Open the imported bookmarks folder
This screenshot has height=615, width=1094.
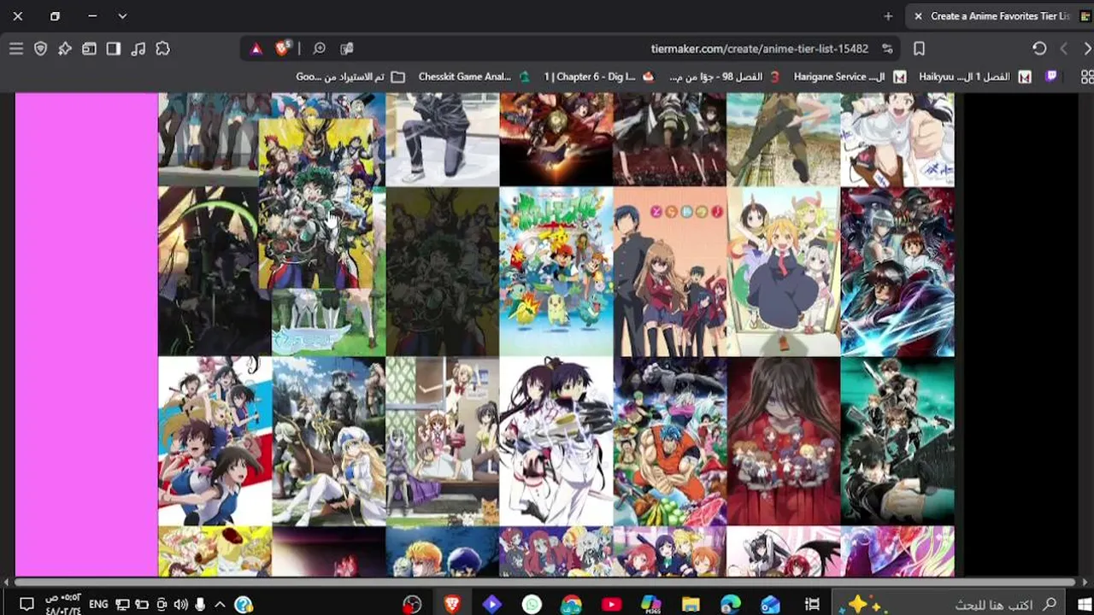pyautogui.click(x=350, y=77)
